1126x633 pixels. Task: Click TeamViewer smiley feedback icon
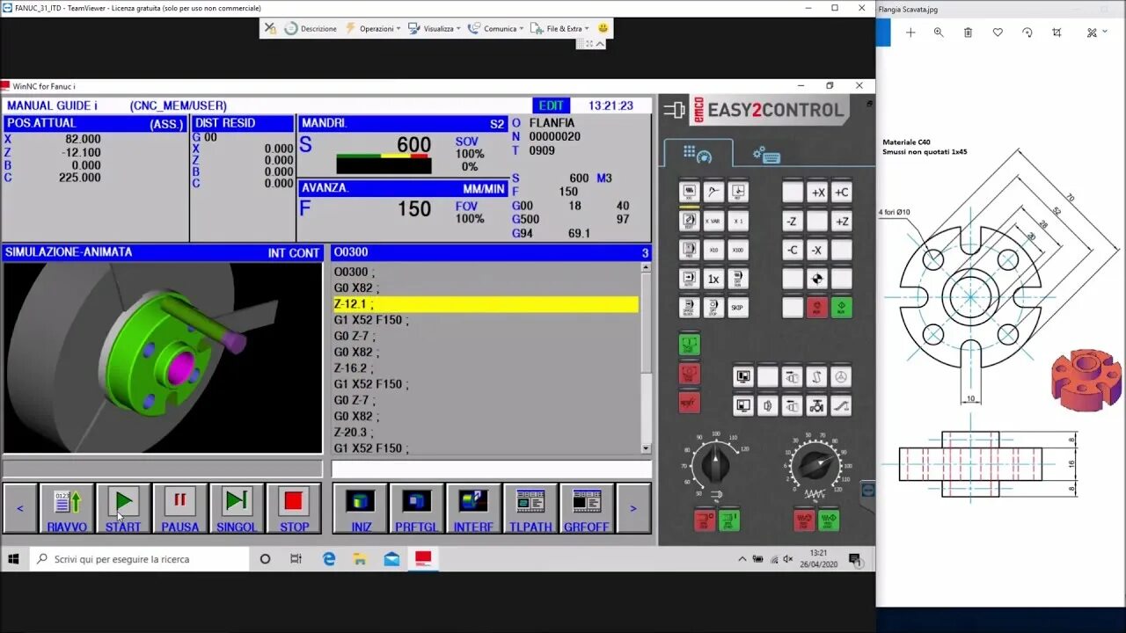tap(603, 28)
